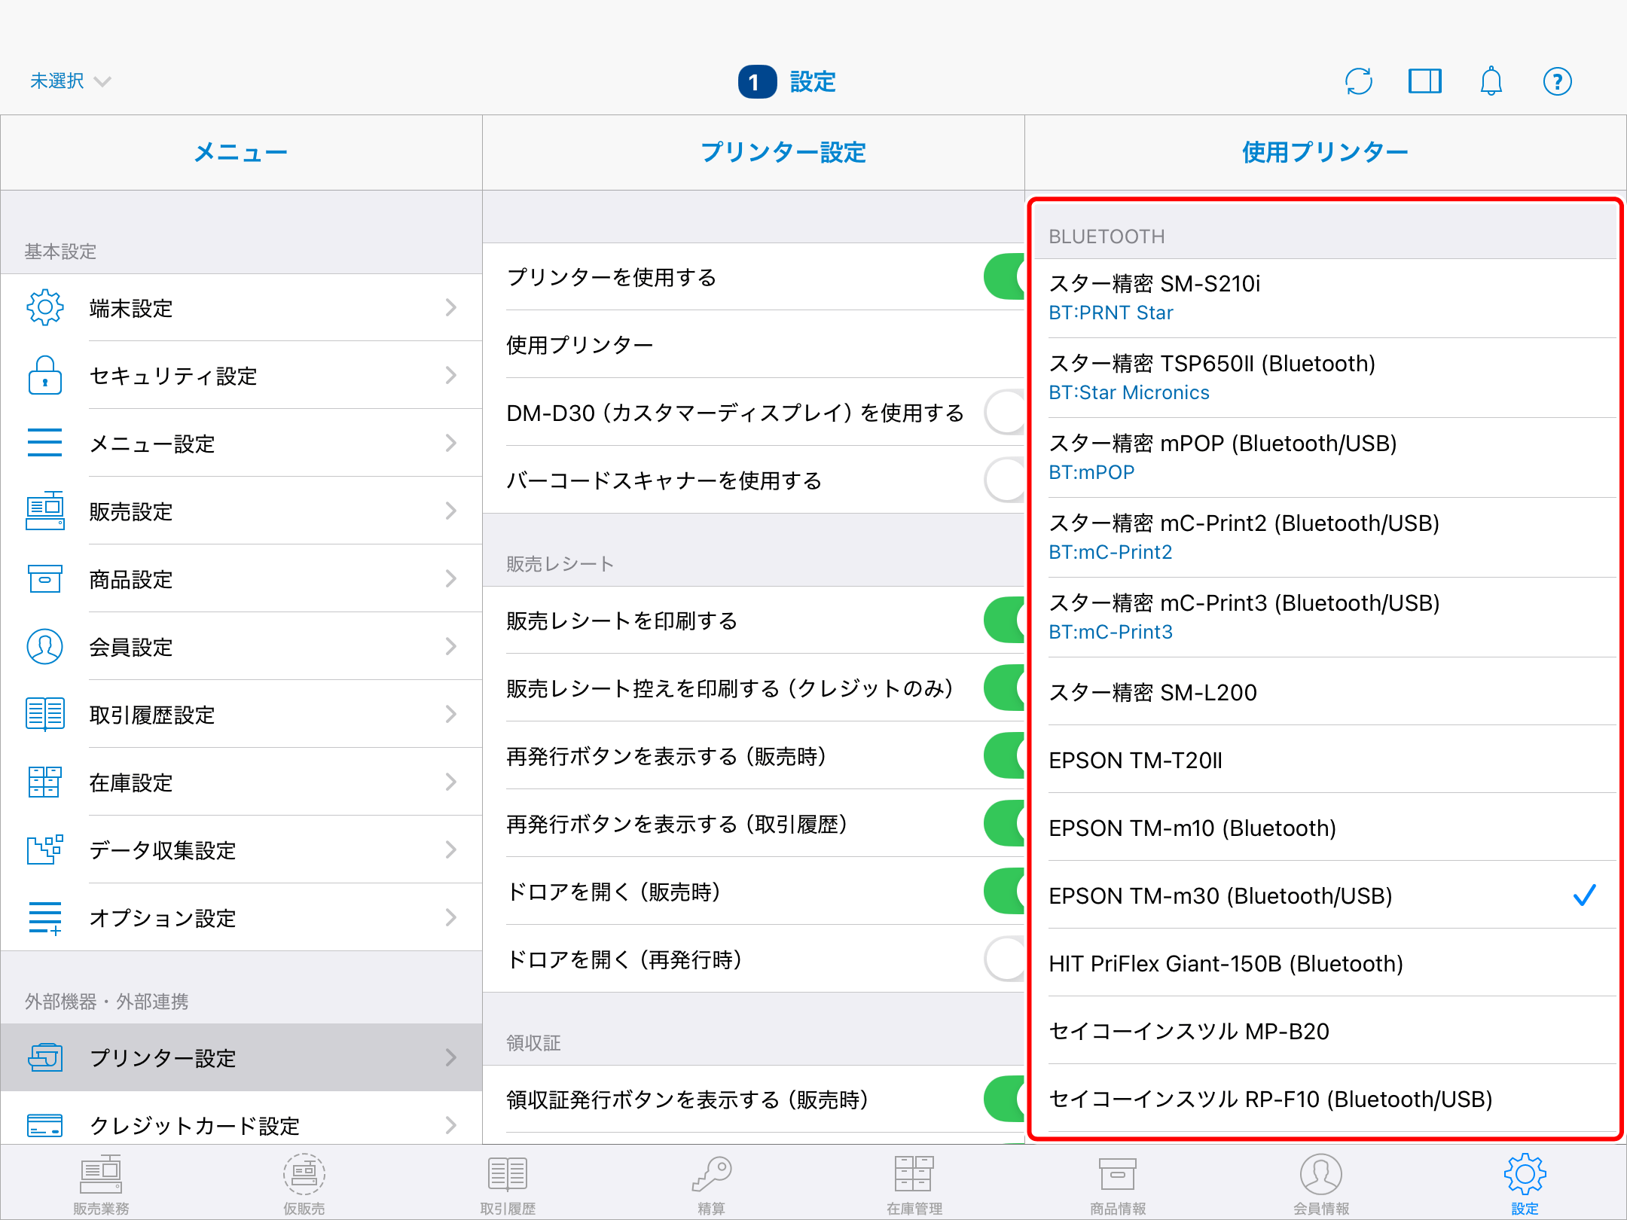1627x1220 pixels.
Task: Select スター精密 mPOP printer
Action: click(1326, 458)
